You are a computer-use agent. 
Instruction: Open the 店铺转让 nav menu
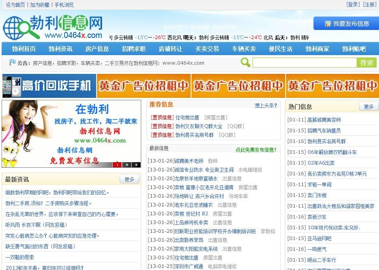pos(171,49)
